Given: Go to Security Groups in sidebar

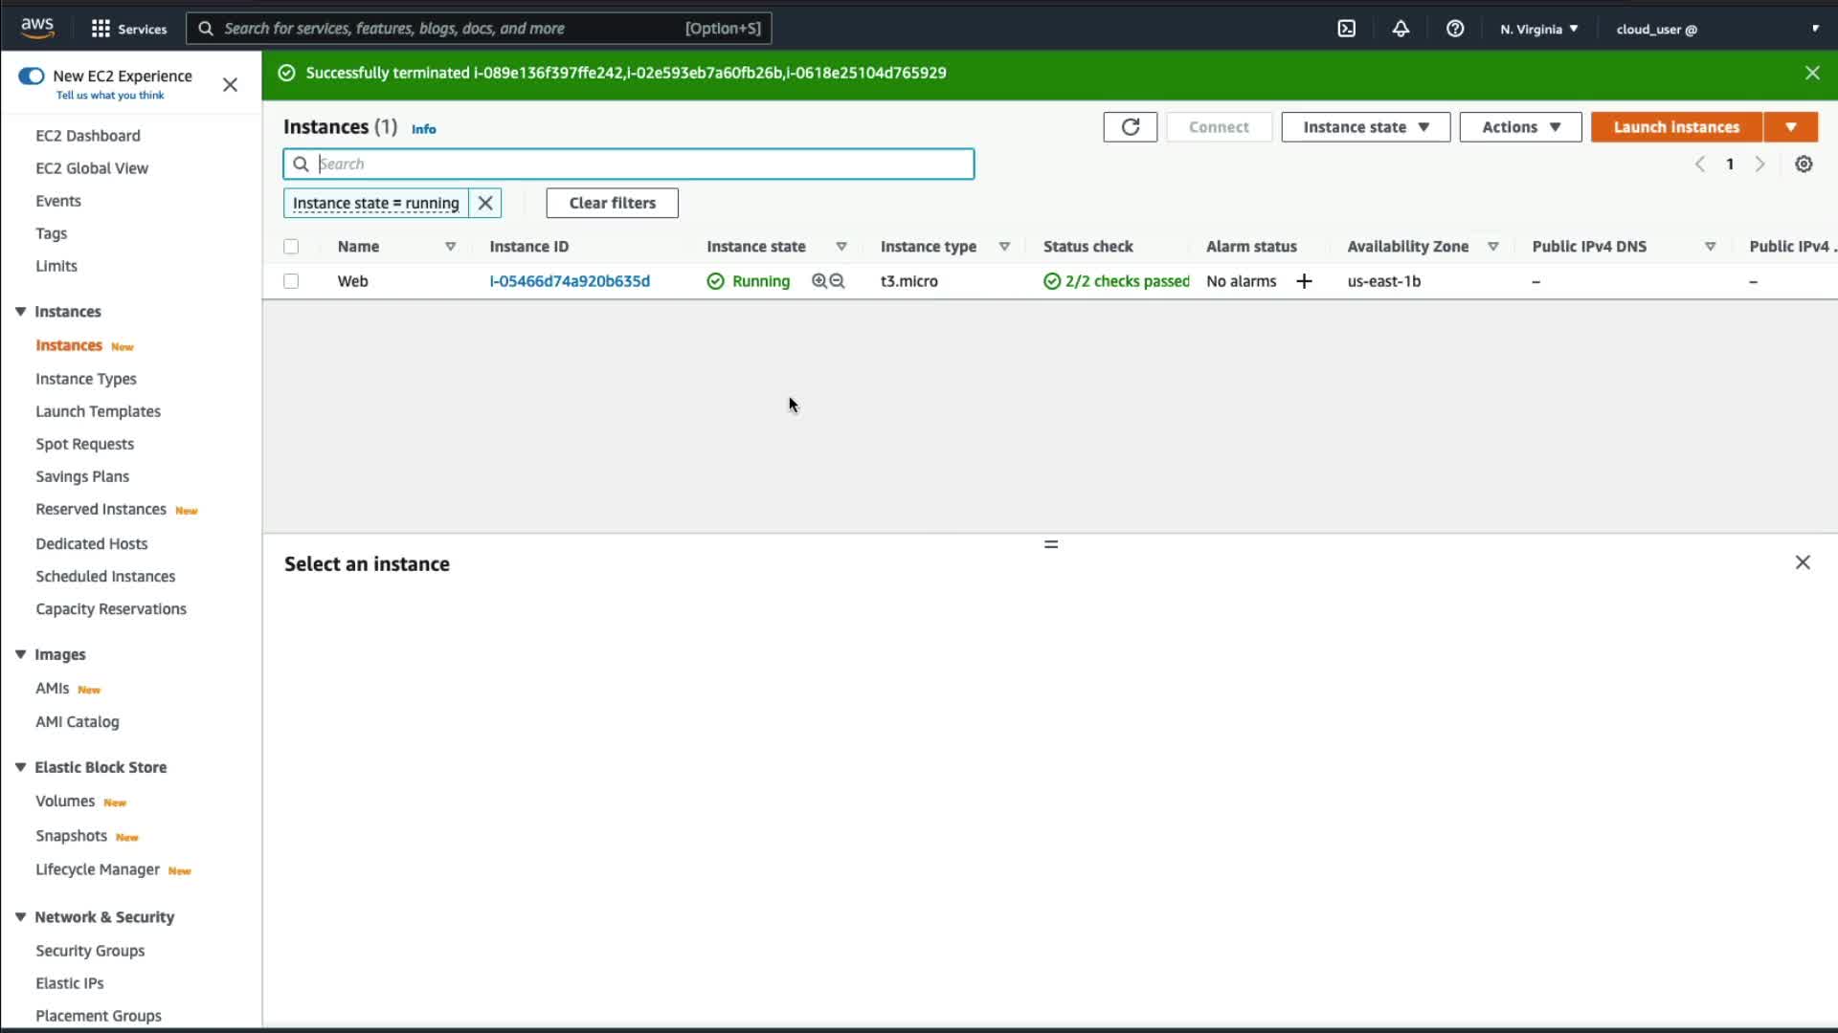Looking at the screenshot, I should 90,951.
